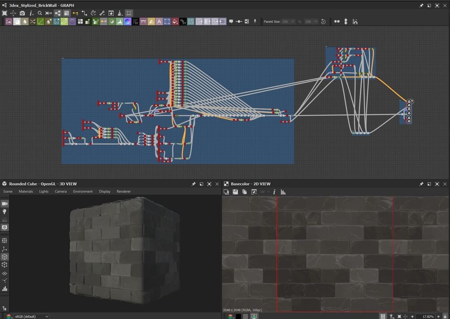Toggle tiling grid in 2D view

coord(383,316)
